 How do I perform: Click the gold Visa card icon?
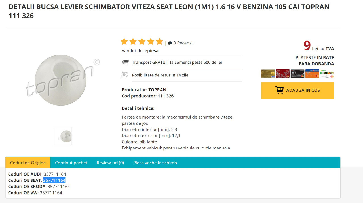(268, 74)
